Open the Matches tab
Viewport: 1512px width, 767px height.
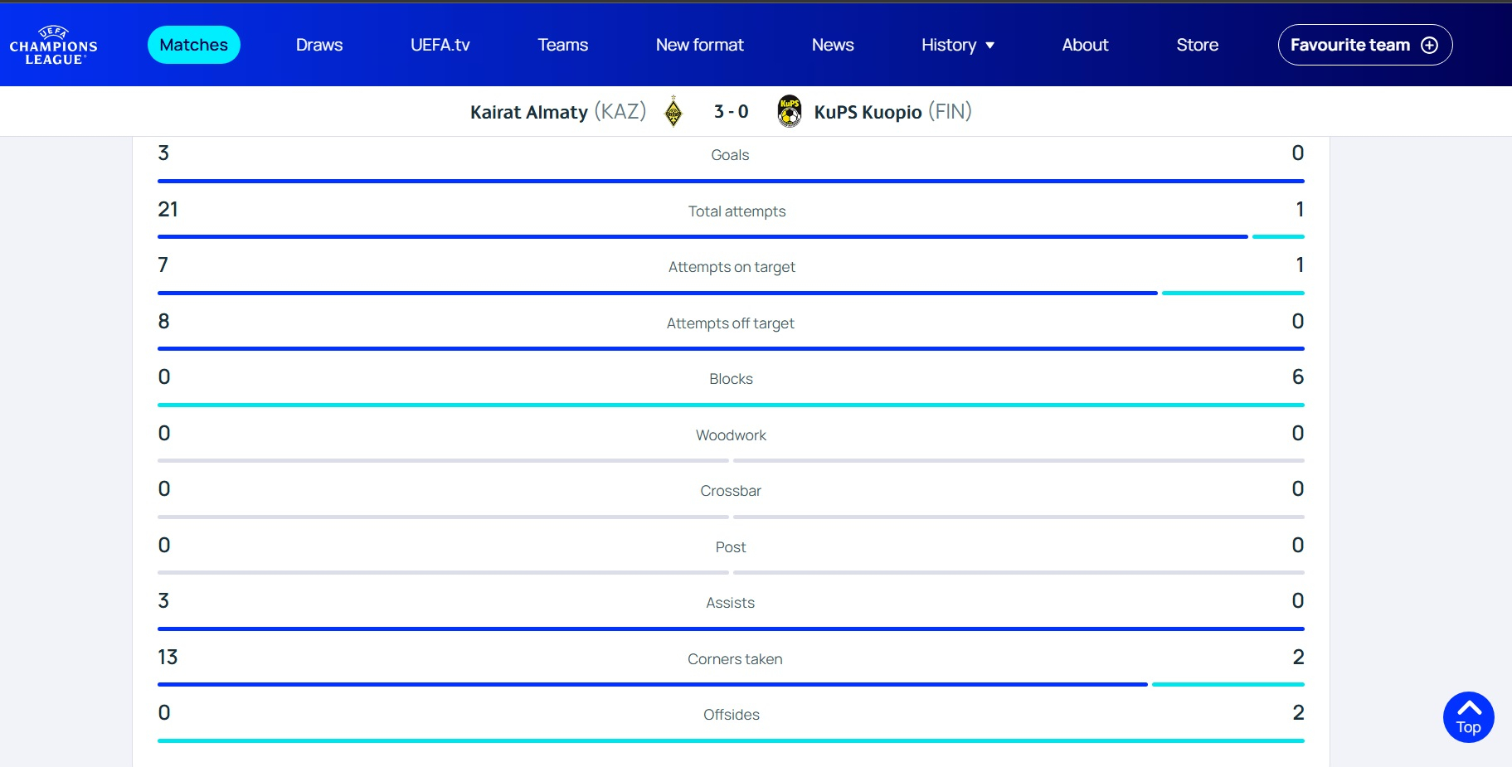[x=193, y=45]
